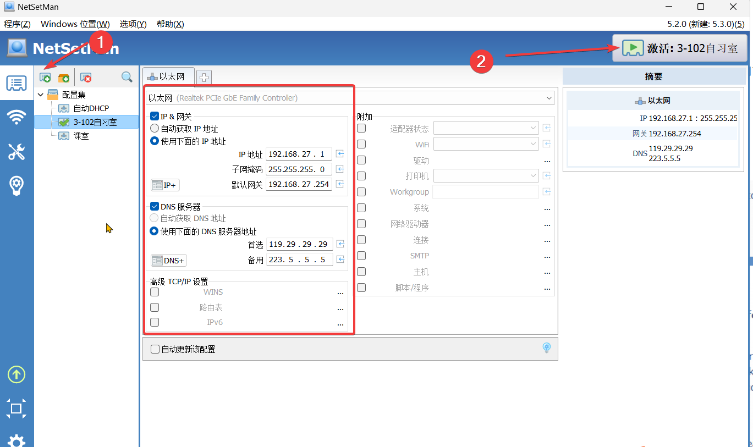The width and height of the screenshot is (753, 447).
Task: Click the plus icon to add a tab
Action: click(204, 78)
